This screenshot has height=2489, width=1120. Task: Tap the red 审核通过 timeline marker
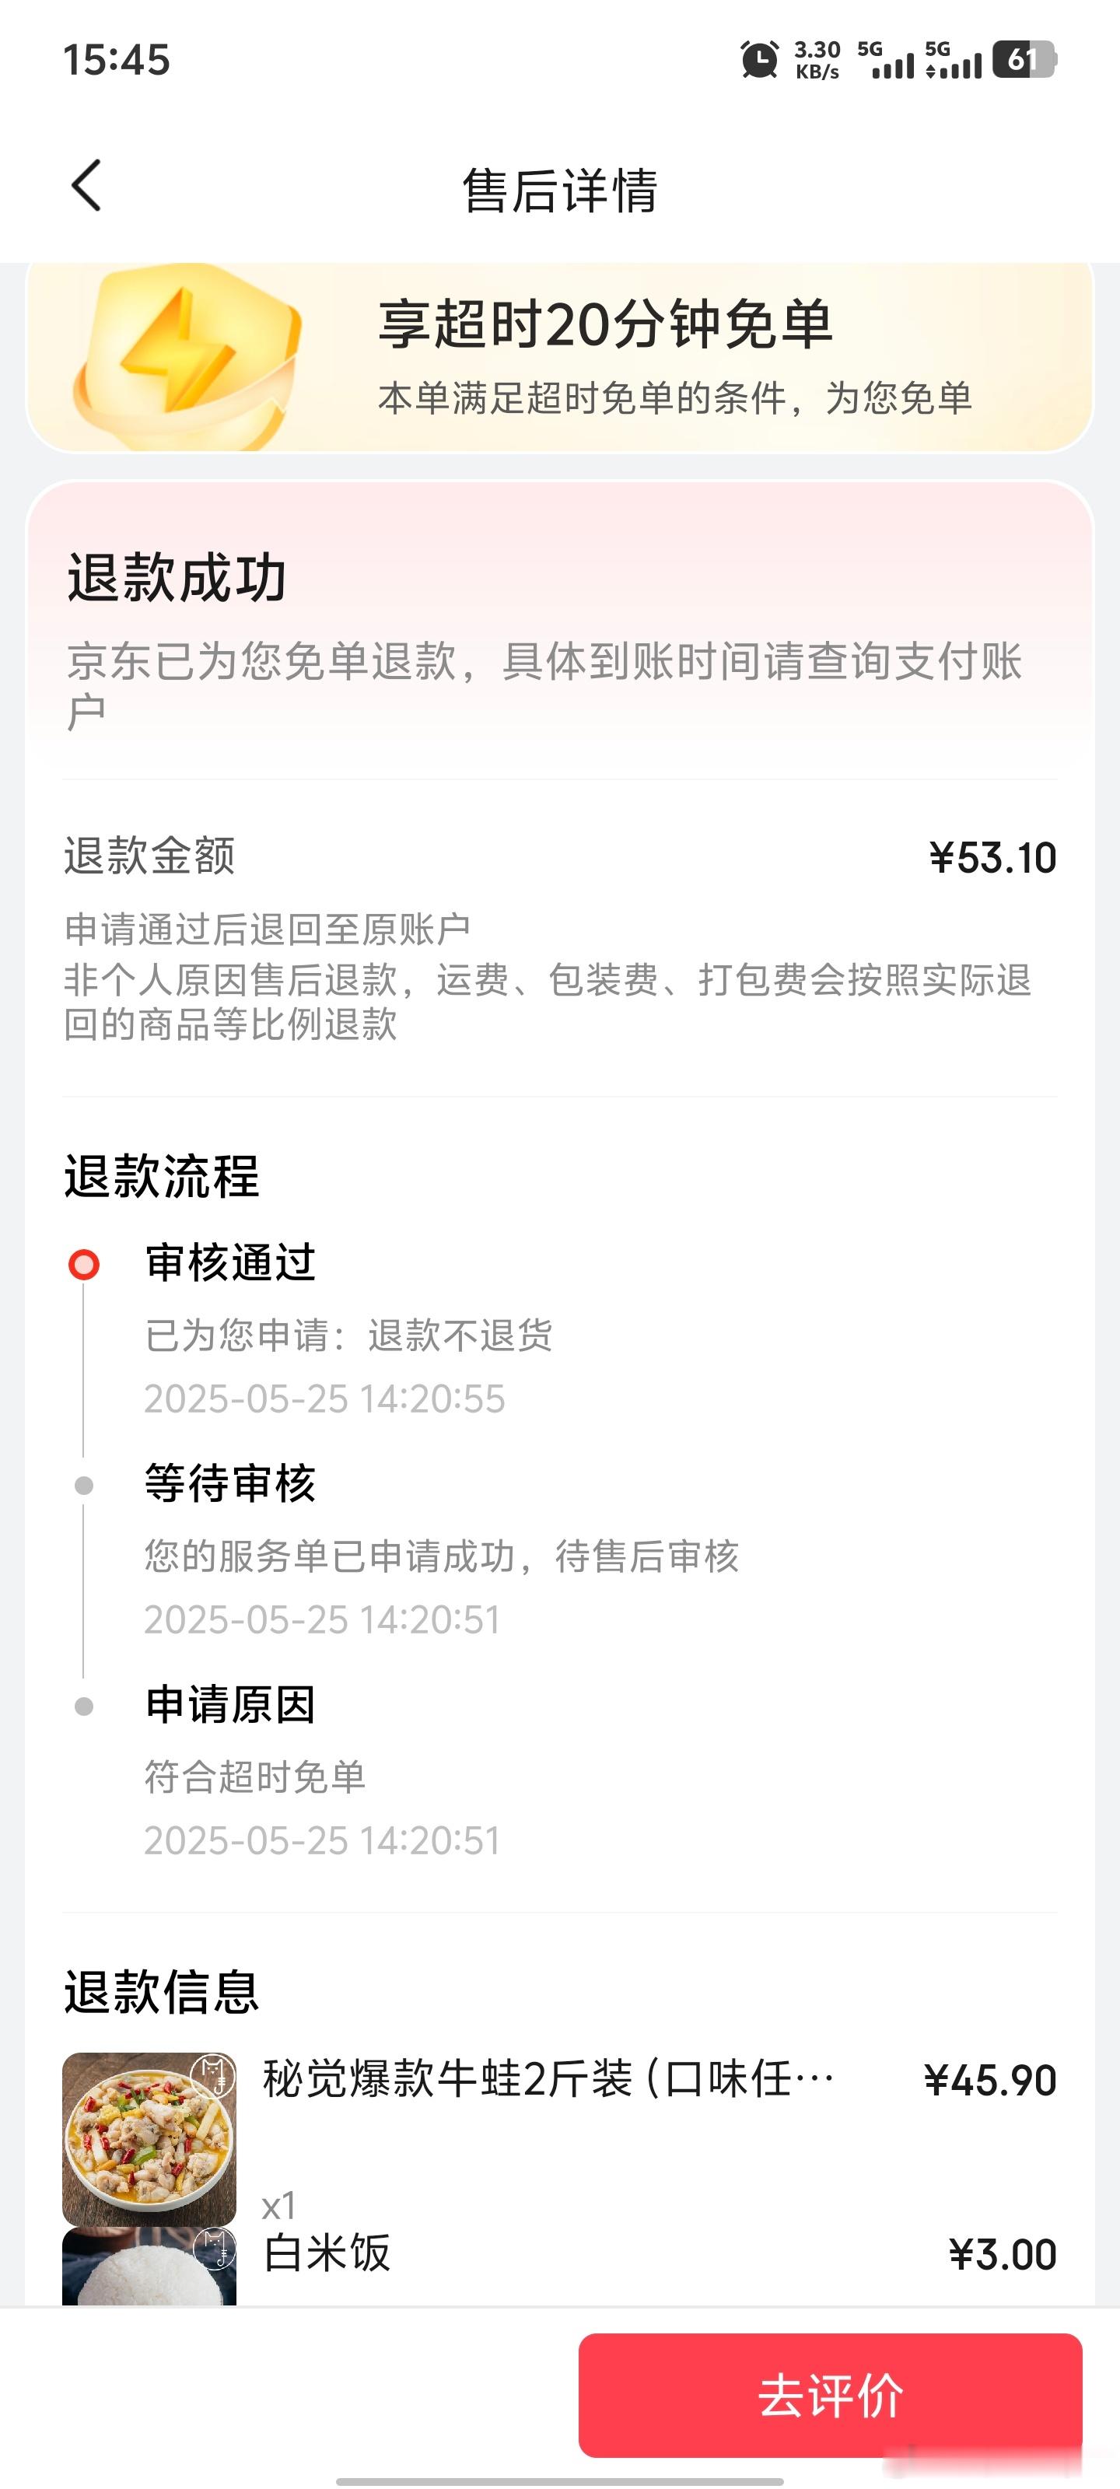click(x=84, y=1264)
